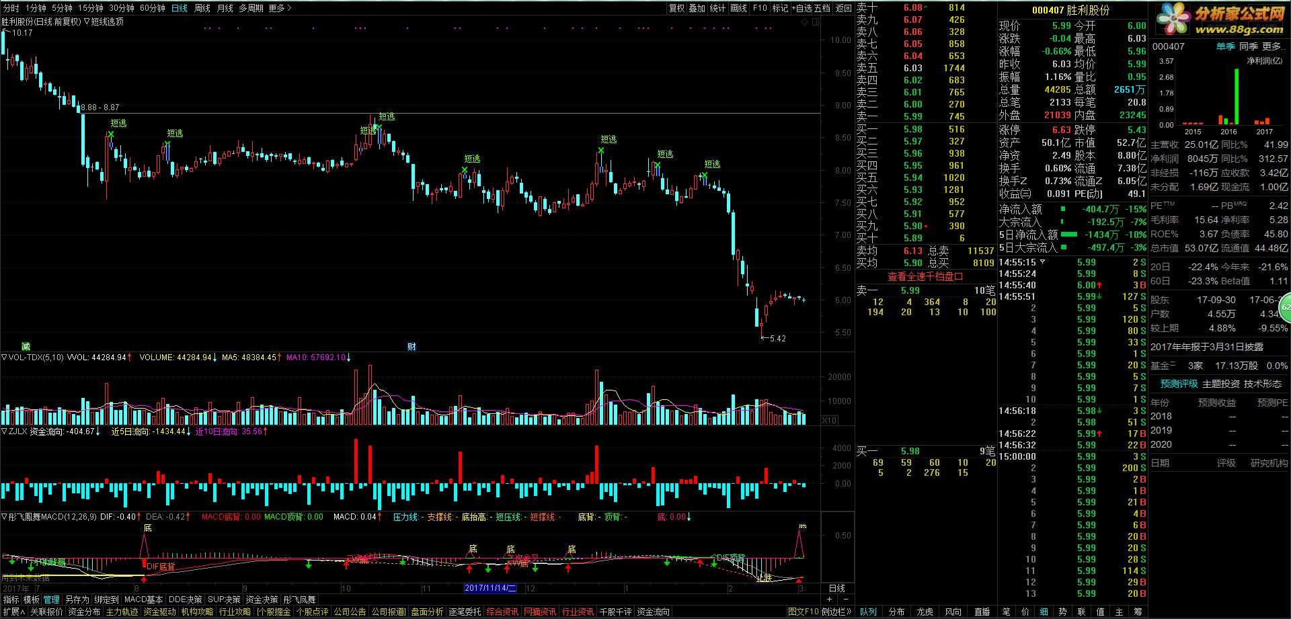Open the 综合资讯 news tab
The image size is (1291, 619).
[502, 612]
